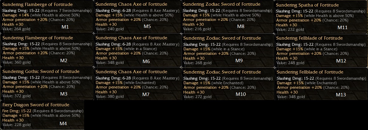
Task: Select the Sundering Spatha of Fortitude title
Action: point(307,5)
